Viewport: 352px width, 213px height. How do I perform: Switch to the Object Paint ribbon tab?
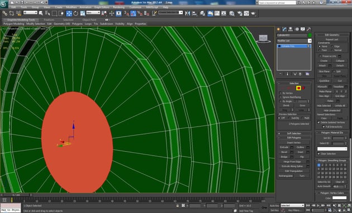[89, 20]
